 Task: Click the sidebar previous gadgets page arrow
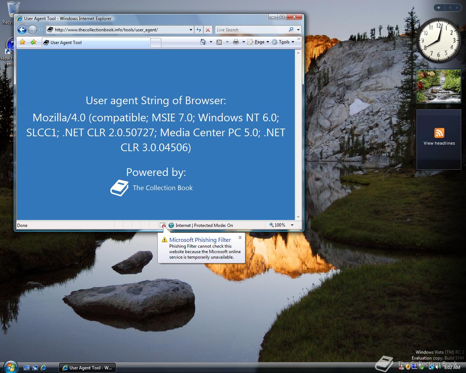coord(450,7)
